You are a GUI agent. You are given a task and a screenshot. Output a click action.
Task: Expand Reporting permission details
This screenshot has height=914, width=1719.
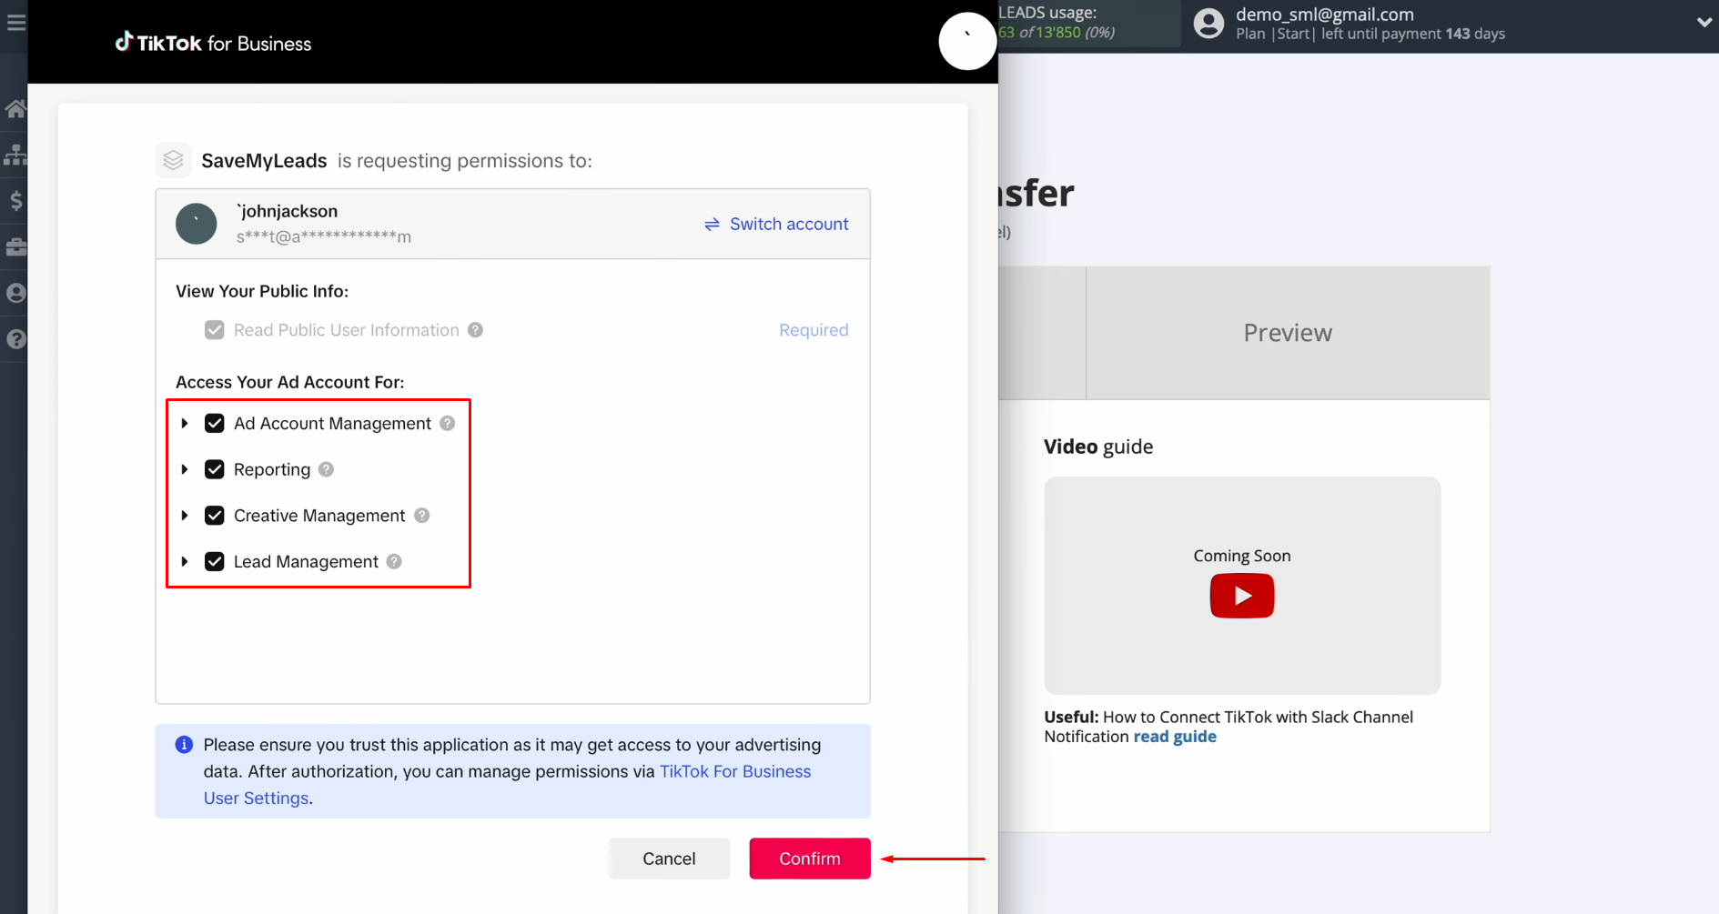point(185,469)
